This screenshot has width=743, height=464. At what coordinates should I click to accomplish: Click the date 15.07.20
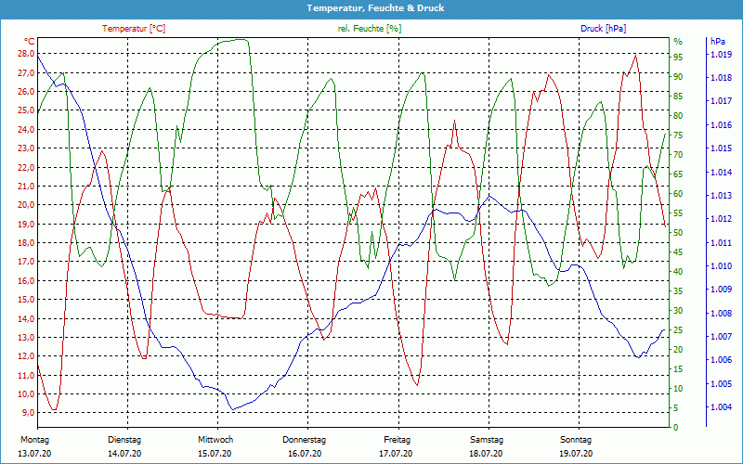[x=215, y=454]
